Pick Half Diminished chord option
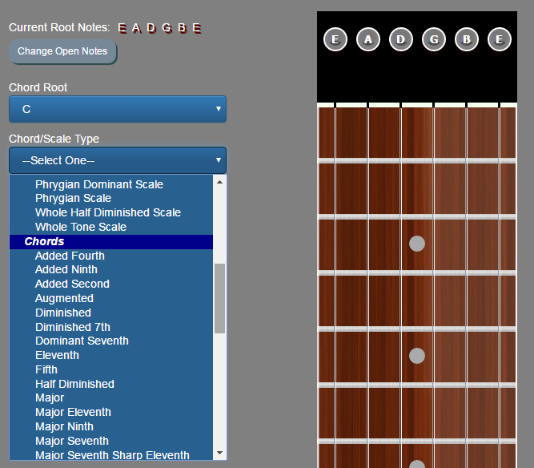Viewport: 534px width, 468px height. (x=74, y=384)
